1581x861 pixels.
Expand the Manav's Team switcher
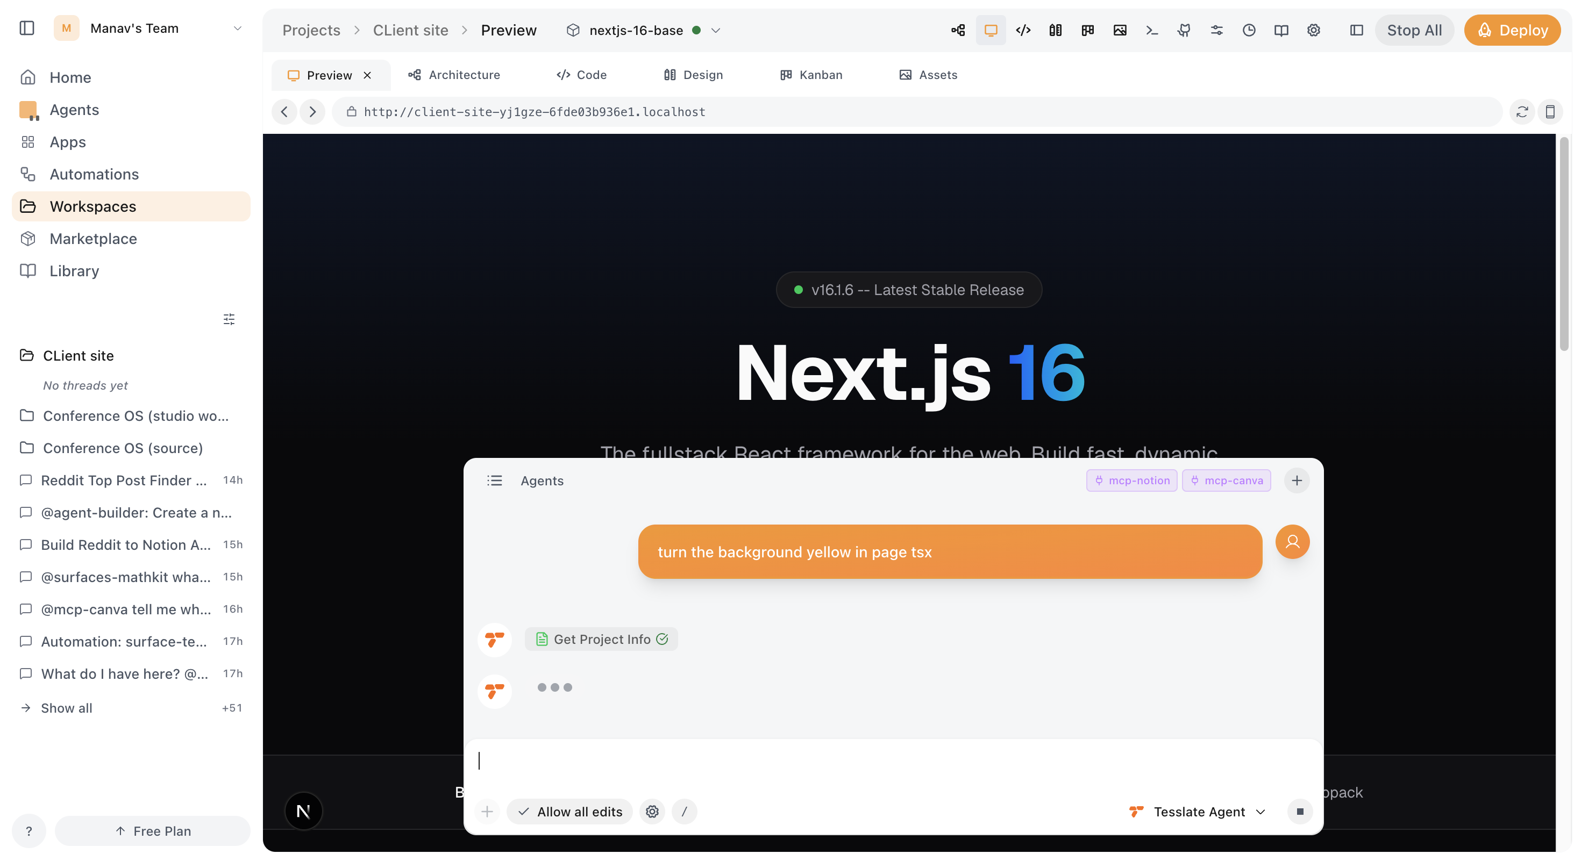[x=149, y=28]
